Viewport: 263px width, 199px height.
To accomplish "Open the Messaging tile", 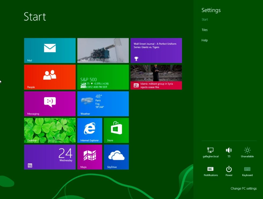I will (x=50, y=104).
